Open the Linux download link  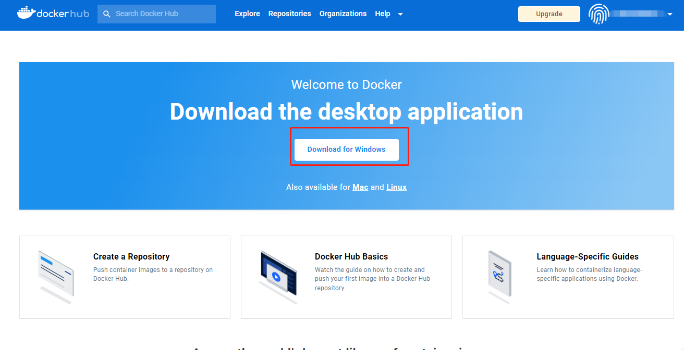tap(396, 187)
